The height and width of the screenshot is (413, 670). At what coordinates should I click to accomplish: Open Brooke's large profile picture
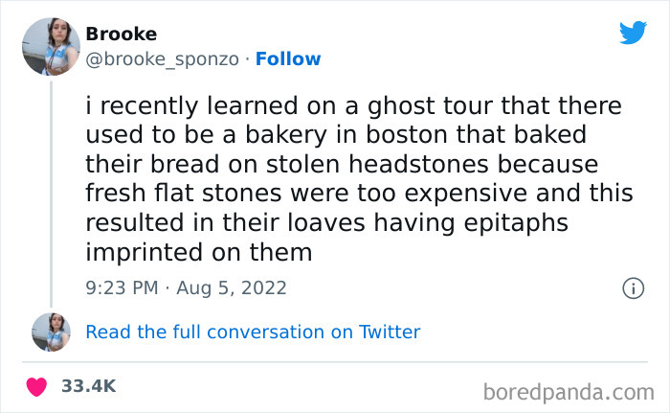[49, 45]
